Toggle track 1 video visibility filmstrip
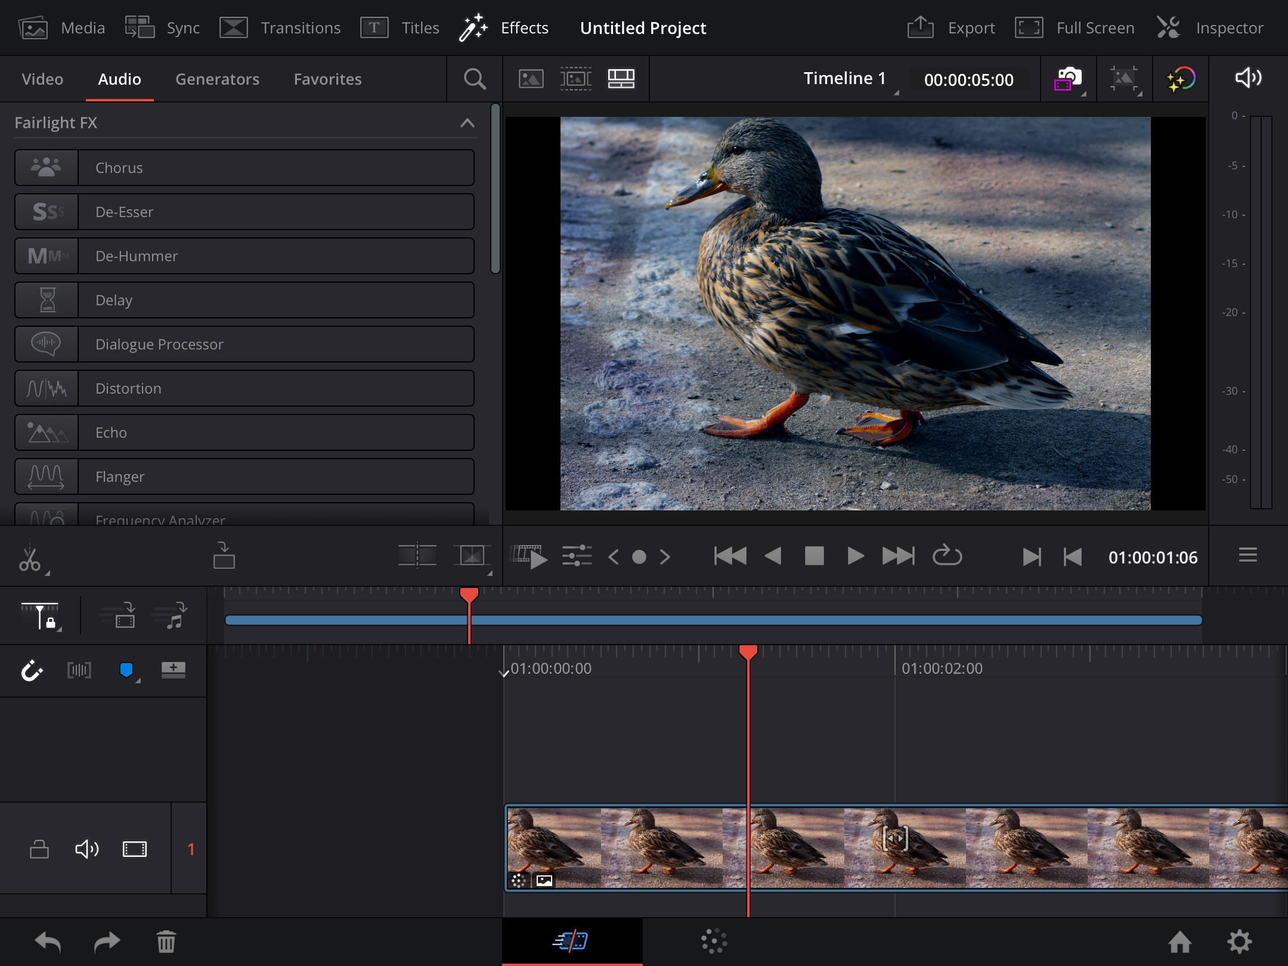Screen dimensions: 1288x966 point(134,849)
